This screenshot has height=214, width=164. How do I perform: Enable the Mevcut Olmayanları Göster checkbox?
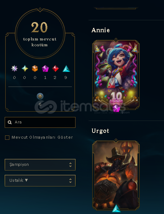coord(7,138)
